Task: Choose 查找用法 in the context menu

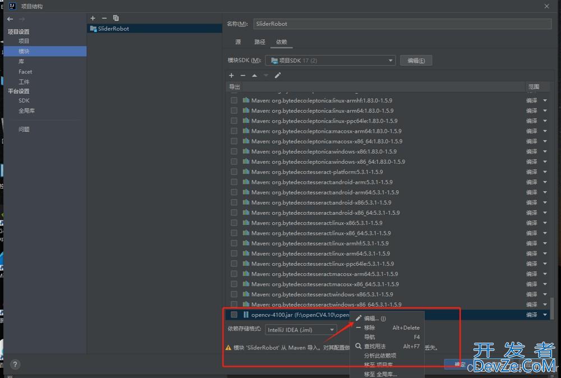Action: [387, 346]
